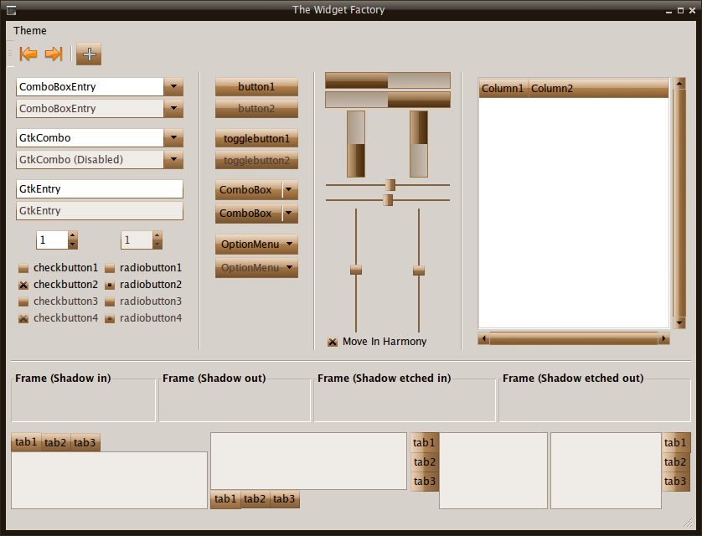
Task: Click the orange back arrow toolbar icon
Action: click(x=28, y=54)
